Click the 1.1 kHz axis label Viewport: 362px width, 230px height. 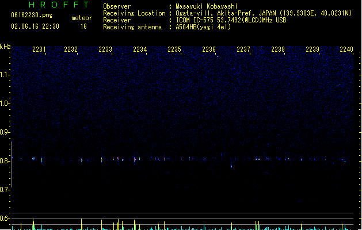5,75
